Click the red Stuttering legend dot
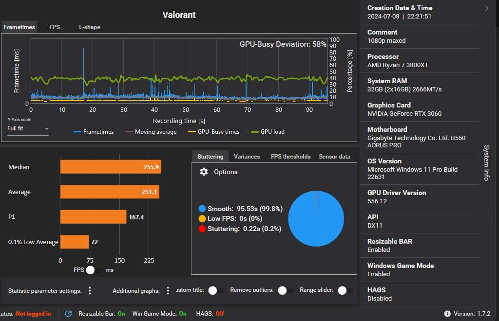499x321 pixels. [202, 229]
